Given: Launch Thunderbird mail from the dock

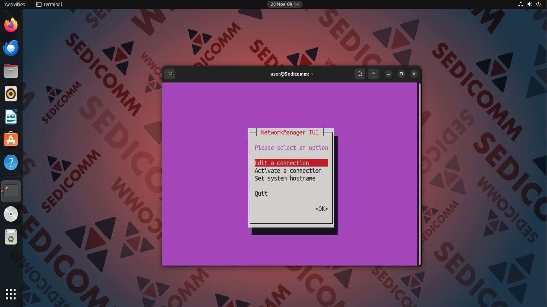Looking at the screenshot, I should pyautogui.click(x=11, y=48).
